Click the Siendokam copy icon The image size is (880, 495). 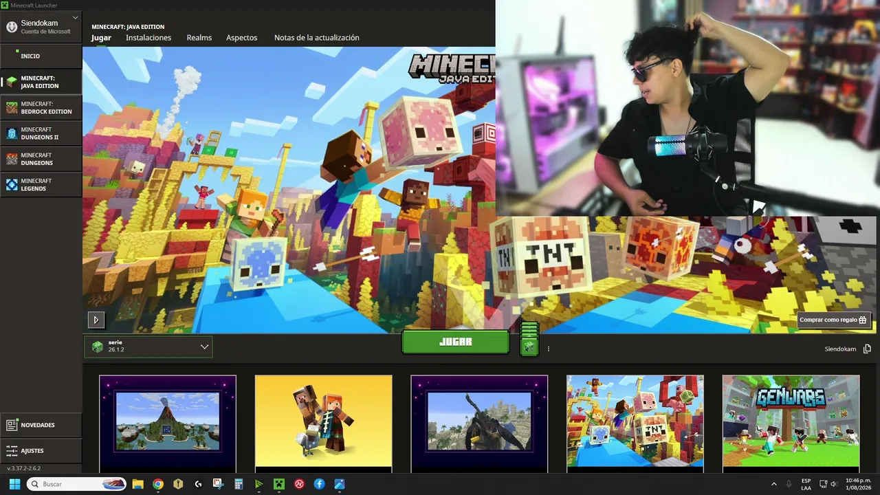(x=867, y=349)
